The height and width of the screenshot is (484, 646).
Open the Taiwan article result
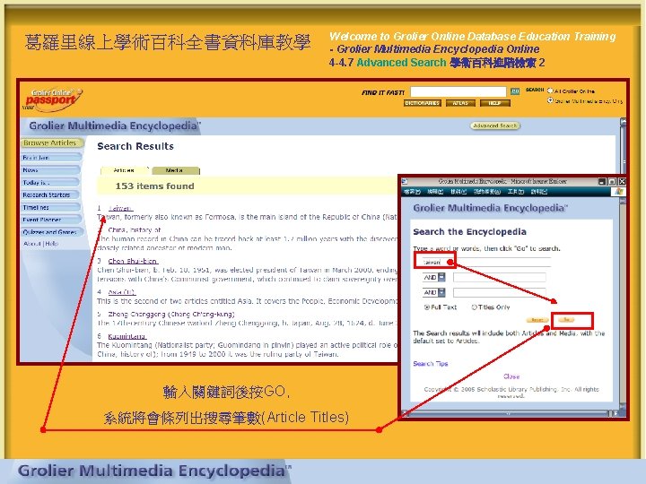pos(120,208)
